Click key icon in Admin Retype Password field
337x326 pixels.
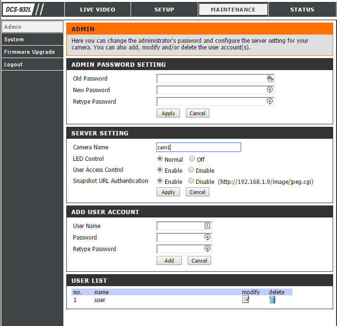(x=270, y=101)
